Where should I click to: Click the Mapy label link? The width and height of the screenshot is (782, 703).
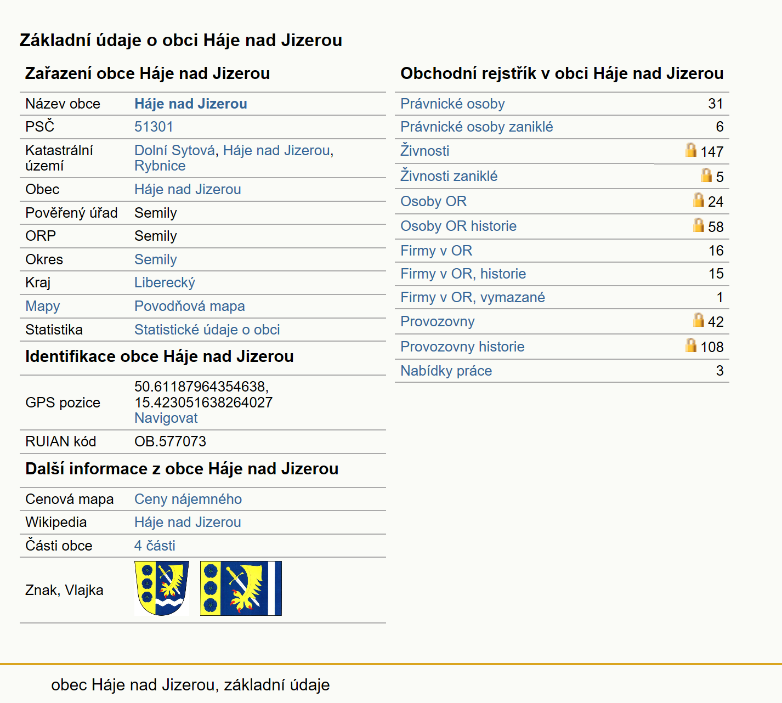43,306
